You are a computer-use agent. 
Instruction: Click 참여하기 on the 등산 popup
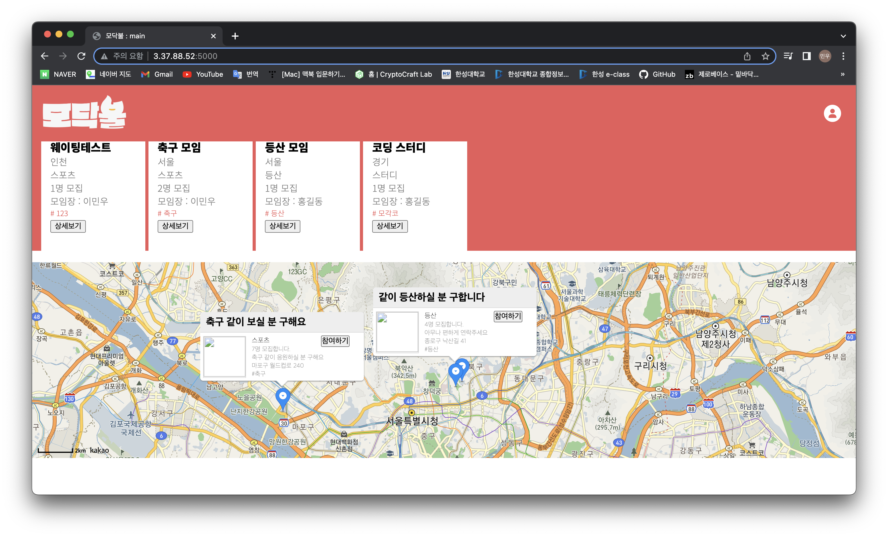(x=508, y=316)
